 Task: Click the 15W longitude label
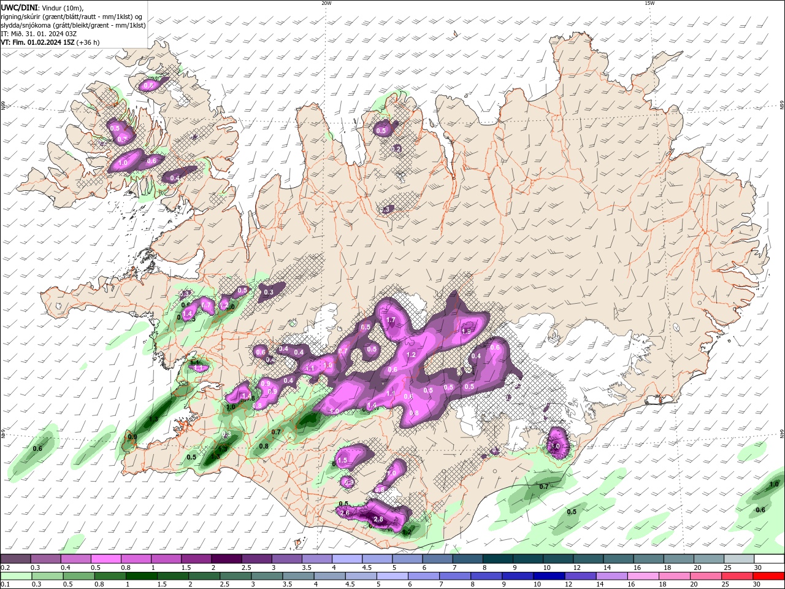coord(649,3)
